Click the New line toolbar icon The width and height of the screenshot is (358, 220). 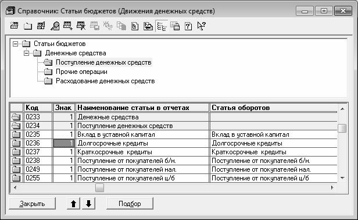click(15, 26)
